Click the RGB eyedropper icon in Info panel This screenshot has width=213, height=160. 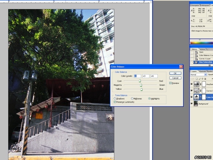pos(192,10)
